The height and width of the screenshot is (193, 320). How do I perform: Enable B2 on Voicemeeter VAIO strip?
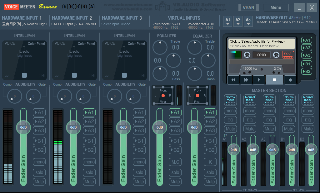tap(175, 150)
